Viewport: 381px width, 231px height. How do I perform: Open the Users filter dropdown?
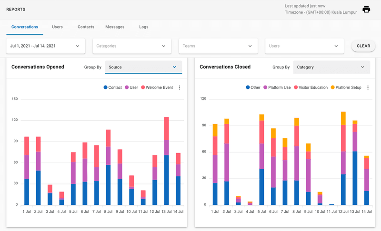coord(304,46)
